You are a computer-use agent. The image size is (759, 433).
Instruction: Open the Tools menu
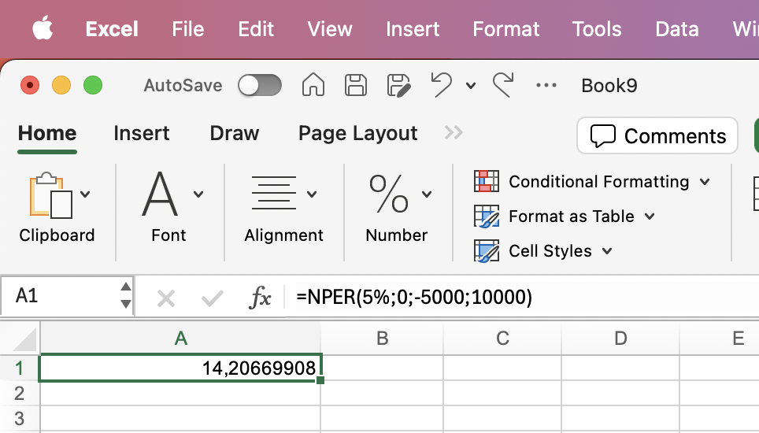[x=596, y=29]
